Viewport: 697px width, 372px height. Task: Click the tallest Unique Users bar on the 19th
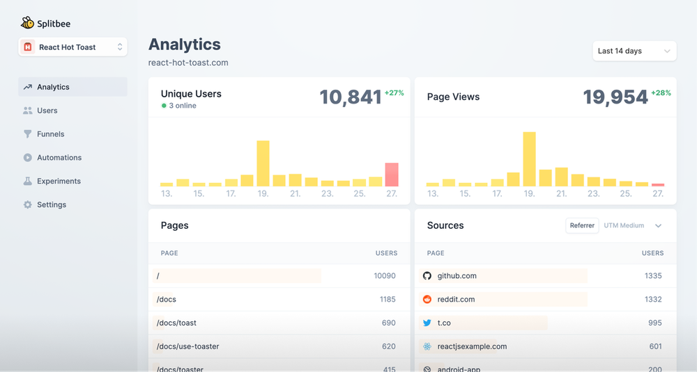[263, 163]
